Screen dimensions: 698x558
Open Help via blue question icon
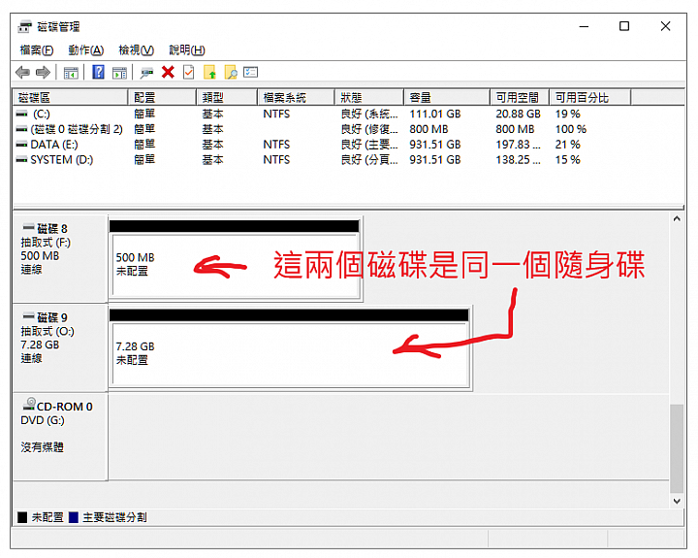click(x=98, y=72)
